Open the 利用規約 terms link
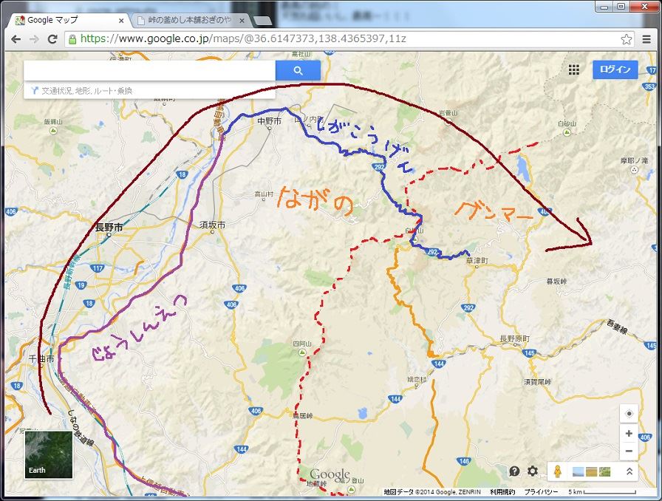This screenshot has width=662, height=501. [x=502, y=491]
